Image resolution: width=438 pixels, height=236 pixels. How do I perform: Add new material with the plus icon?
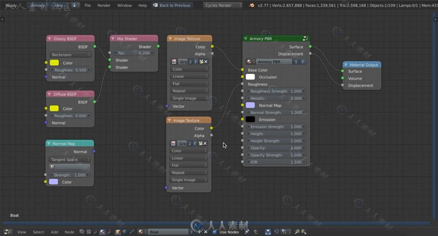point(199,232)
